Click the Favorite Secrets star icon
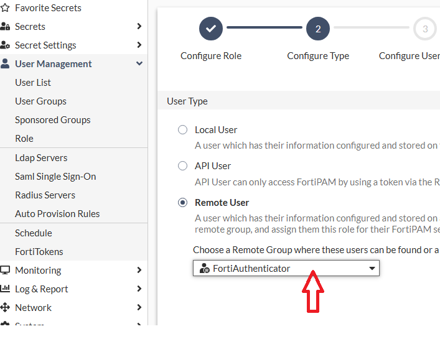This screenshot has width=440, height=357. tap(5, 8)
